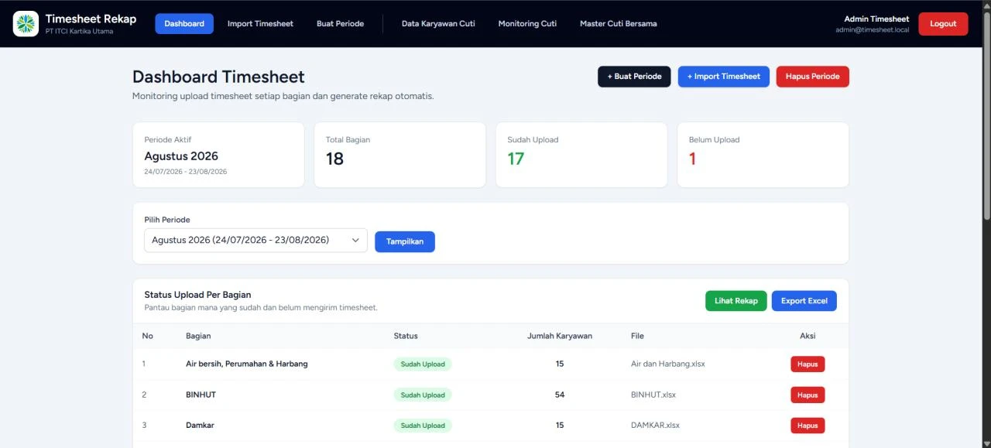Click employee count 54 in BINHUT row
The height and width of the screenshot is (448, 991).
560,395
